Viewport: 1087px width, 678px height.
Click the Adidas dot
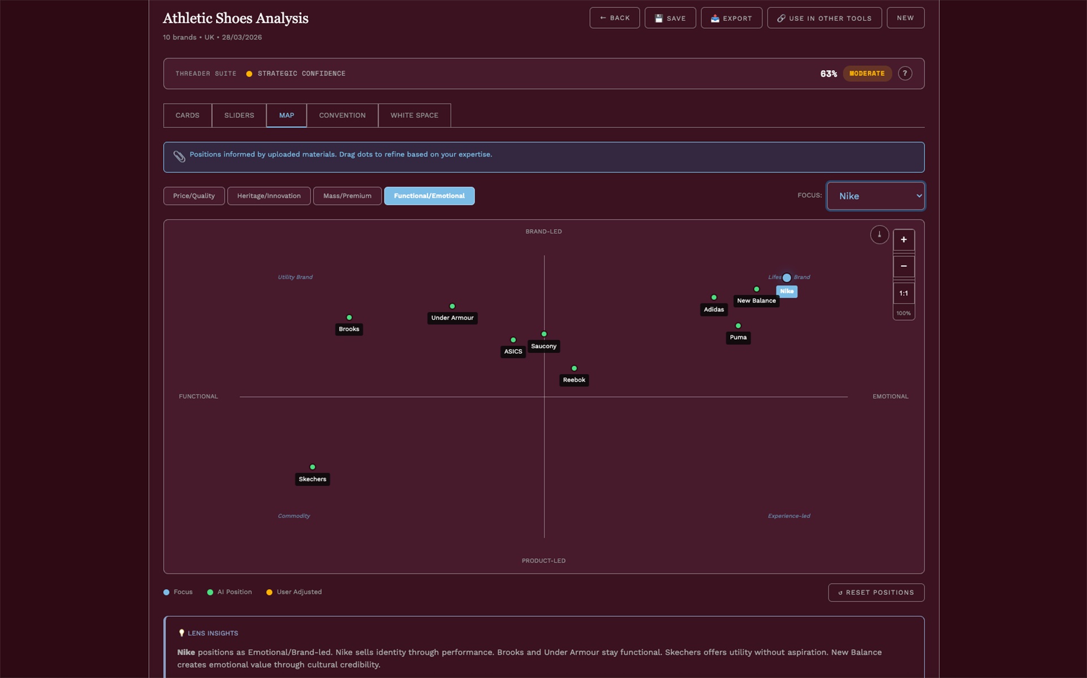(x=714, y=297)
